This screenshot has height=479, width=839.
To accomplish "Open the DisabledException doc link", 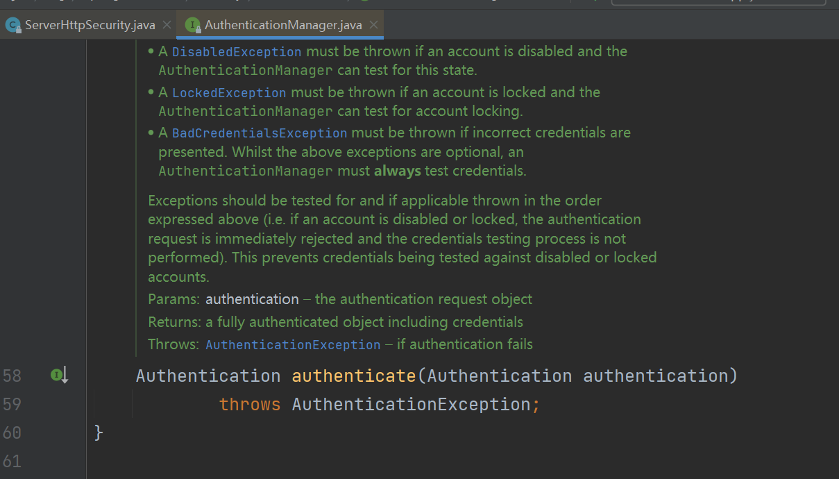I will pyautogui.click(x=237, y=52).
